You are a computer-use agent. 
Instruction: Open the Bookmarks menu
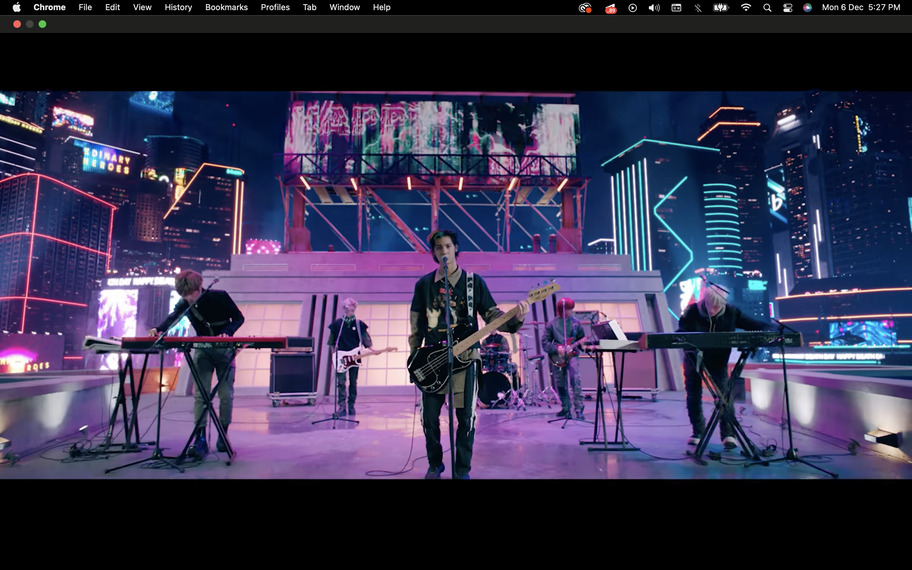226,7
